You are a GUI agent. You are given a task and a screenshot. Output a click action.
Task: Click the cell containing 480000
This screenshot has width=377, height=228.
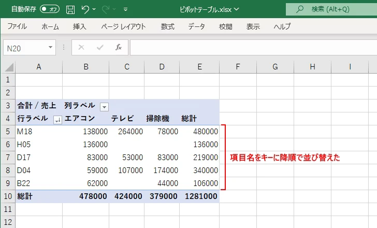(199, 132)
